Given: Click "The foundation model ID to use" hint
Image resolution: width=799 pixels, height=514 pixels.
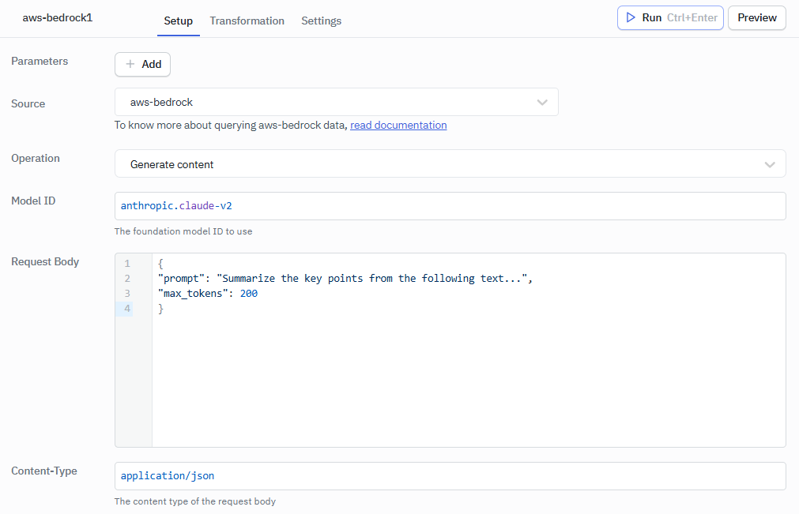Looking at the screenshot, I should click(183, 231).
